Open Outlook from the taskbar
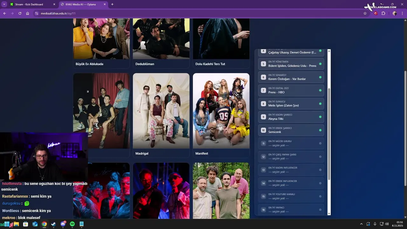Screen dimensions: 407x229 click(35, 224)
